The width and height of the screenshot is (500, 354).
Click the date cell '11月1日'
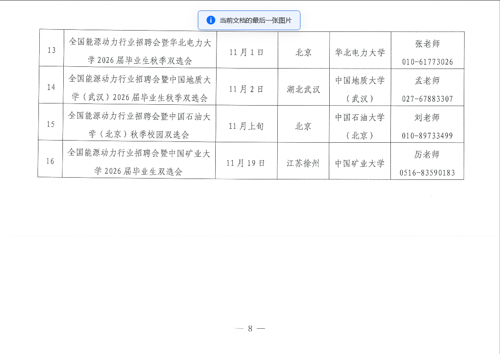247,52
